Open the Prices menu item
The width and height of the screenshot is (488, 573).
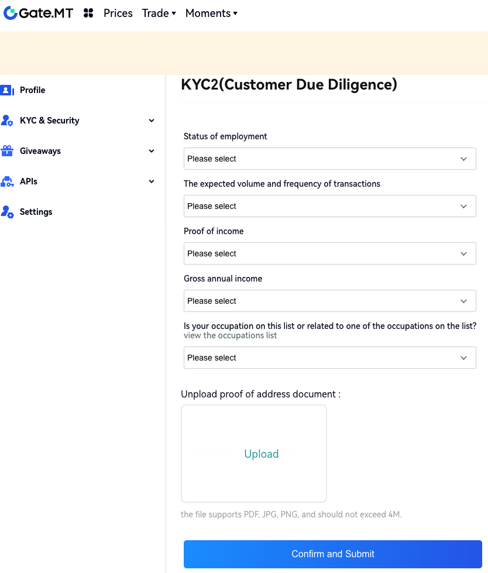click(118, 13)
